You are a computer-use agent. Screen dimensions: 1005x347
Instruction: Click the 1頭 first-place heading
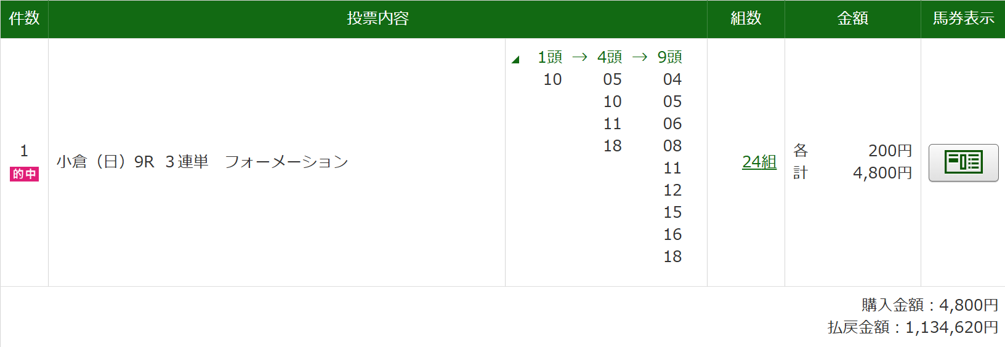[550, 57]
